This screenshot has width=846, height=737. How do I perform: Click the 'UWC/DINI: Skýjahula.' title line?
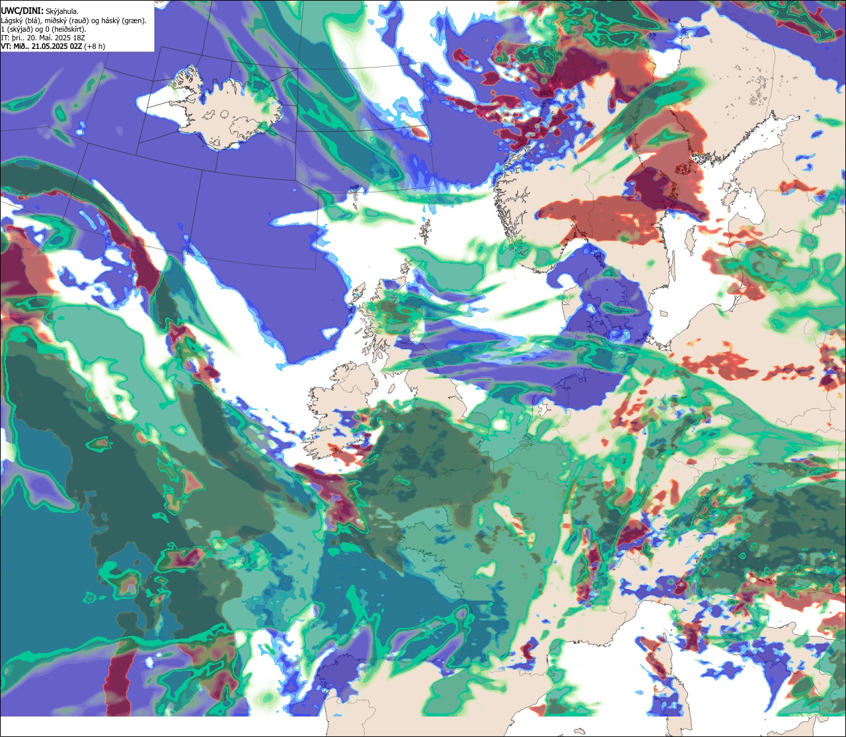click(40, 11)
